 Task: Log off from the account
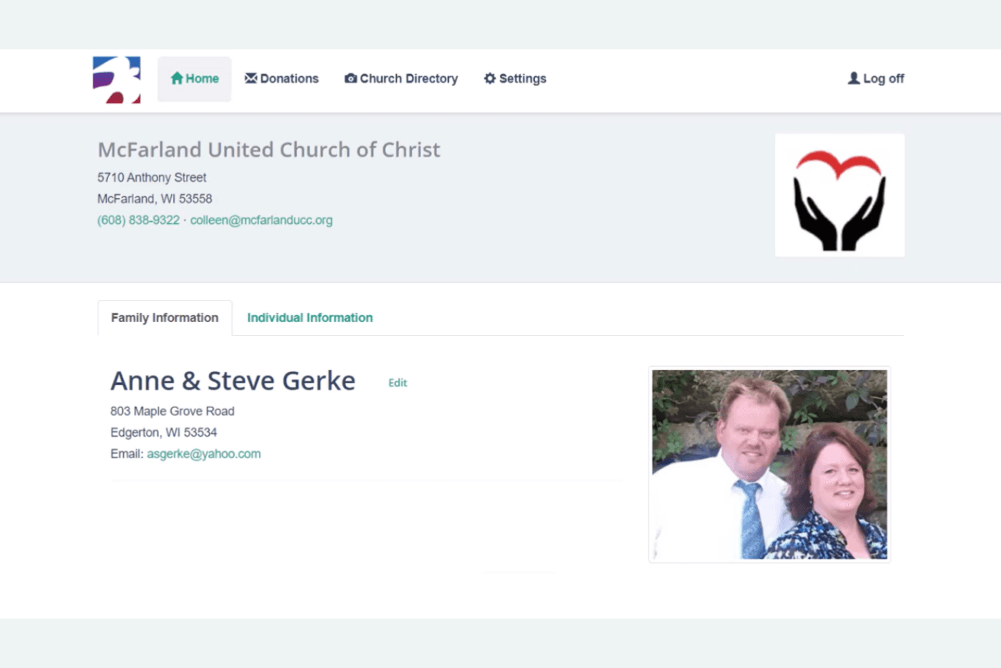[876, 79]
